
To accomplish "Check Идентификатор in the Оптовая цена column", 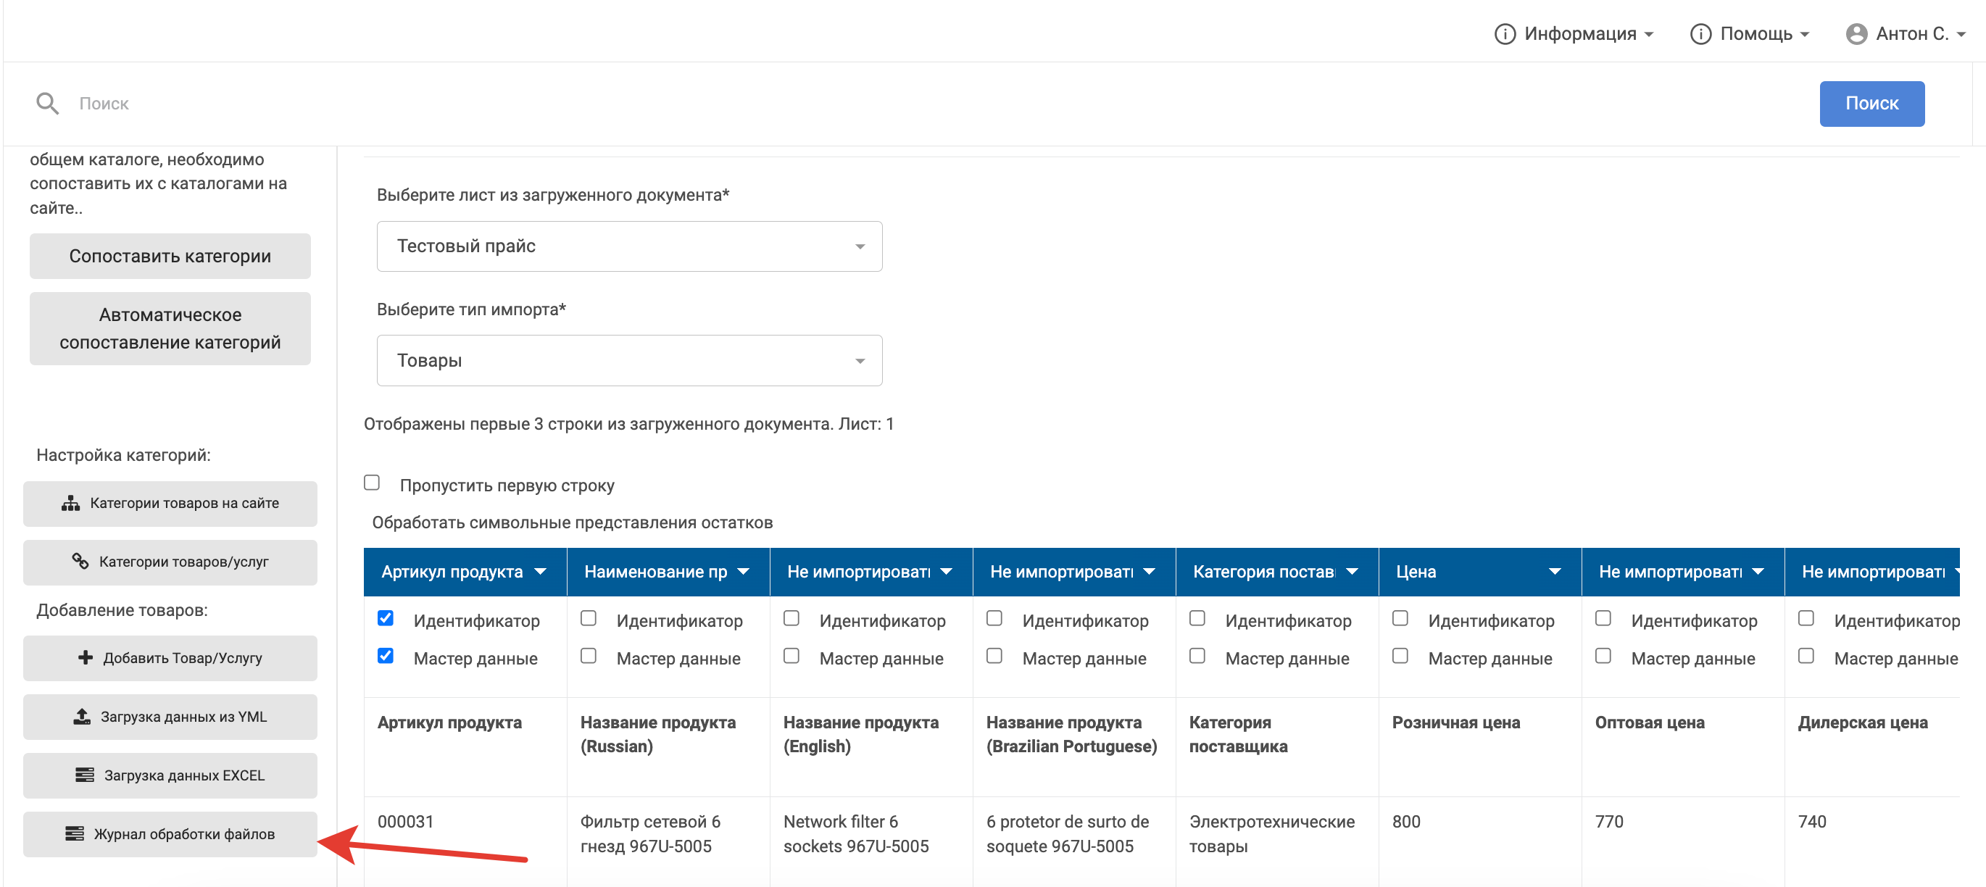I will point(1603,618).
